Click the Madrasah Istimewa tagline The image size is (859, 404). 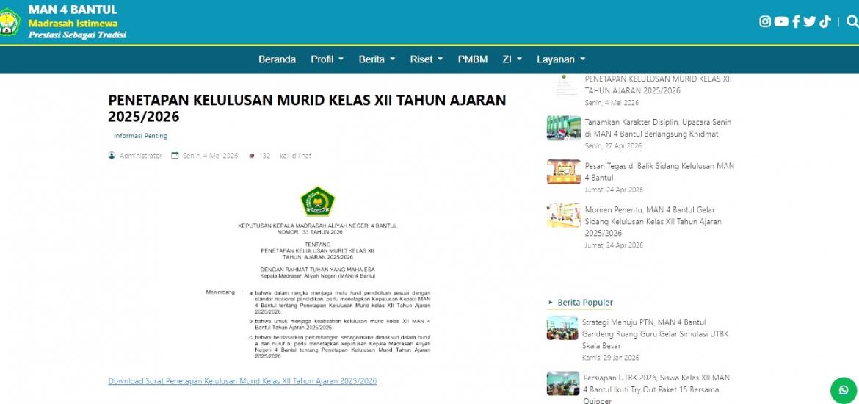73,24
